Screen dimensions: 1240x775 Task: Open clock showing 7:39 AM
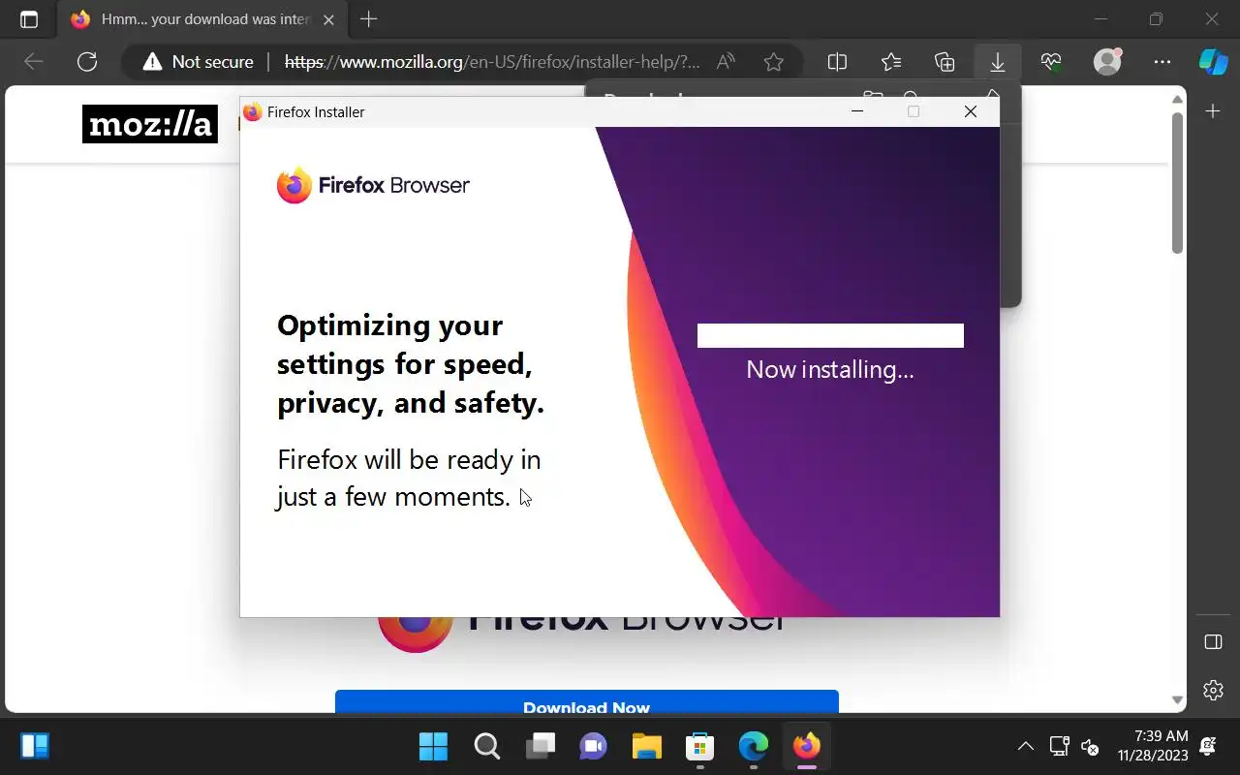coord(1153,746)
